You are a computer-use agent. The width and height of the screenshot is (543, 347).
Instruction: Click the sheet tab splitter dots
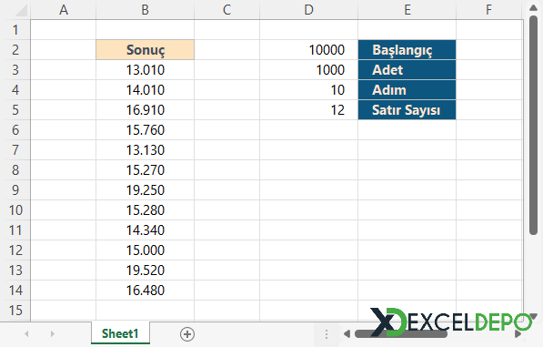pyautogui.click(x=327, y=334)
